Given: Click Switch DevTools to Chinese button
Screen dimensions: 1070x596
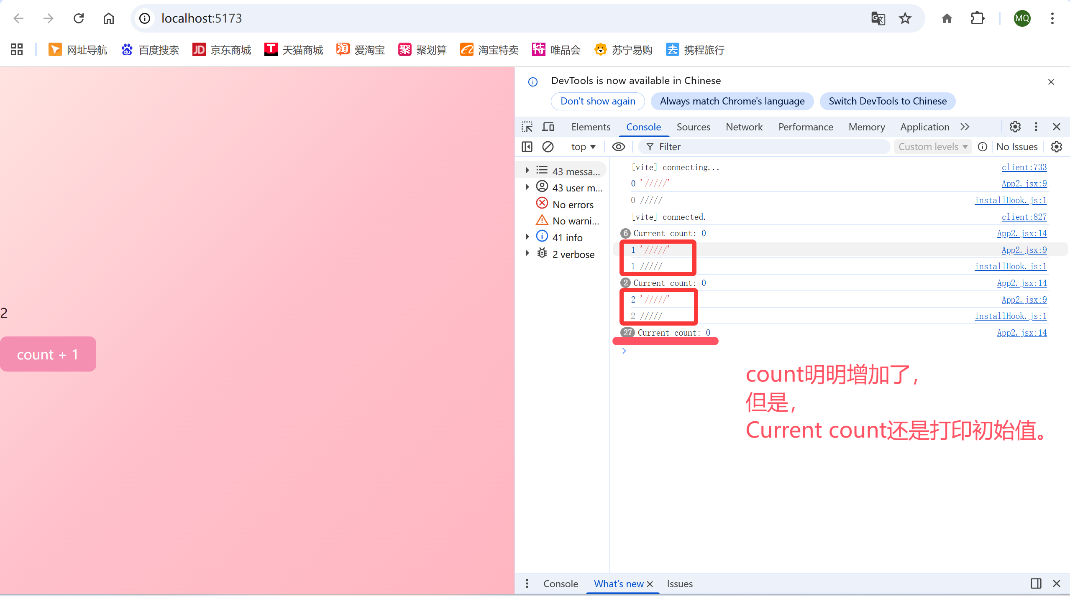Looking at the screenshot, I should click(887, 101).
